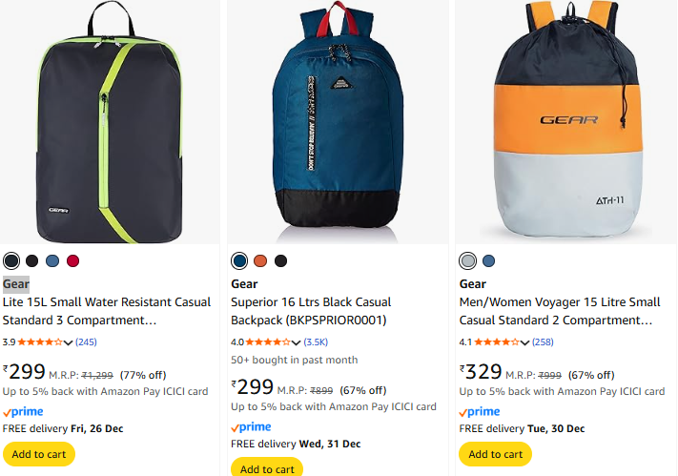Add the Voyager 15 Litre backpack to cart

point(495,454)
